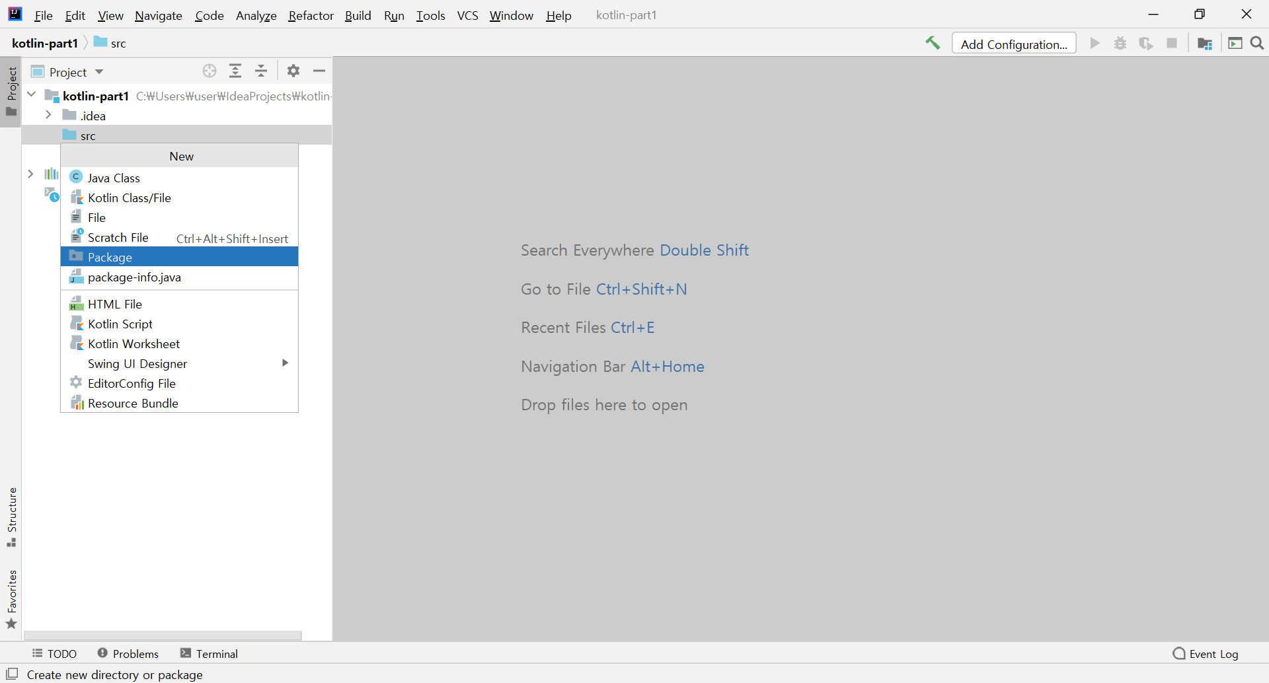
Task: Click the Build Project hammer icon
Action: click(933, 44)
